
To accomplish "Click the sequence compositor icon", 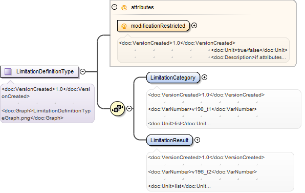I will point(117,108).
